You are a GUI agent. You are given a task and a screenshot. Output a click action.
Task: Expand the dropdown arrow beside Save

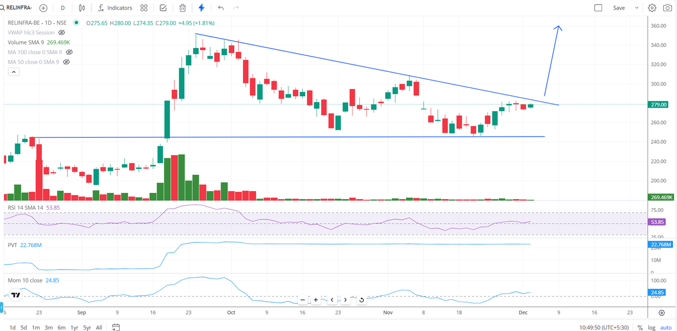click(637, 8)
